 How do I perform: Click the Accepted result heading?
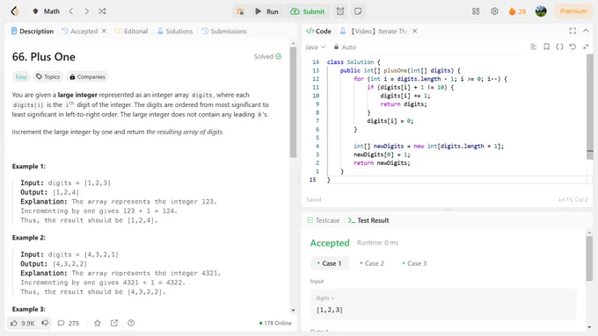click(x=330, y=243)
